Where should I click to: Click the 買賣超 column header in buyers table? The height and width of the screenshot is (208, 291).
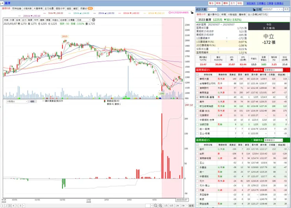(232, 75)
